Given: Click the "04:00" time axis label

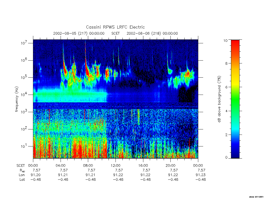Looking at the screenshot, I should click(x=61, y=166).
